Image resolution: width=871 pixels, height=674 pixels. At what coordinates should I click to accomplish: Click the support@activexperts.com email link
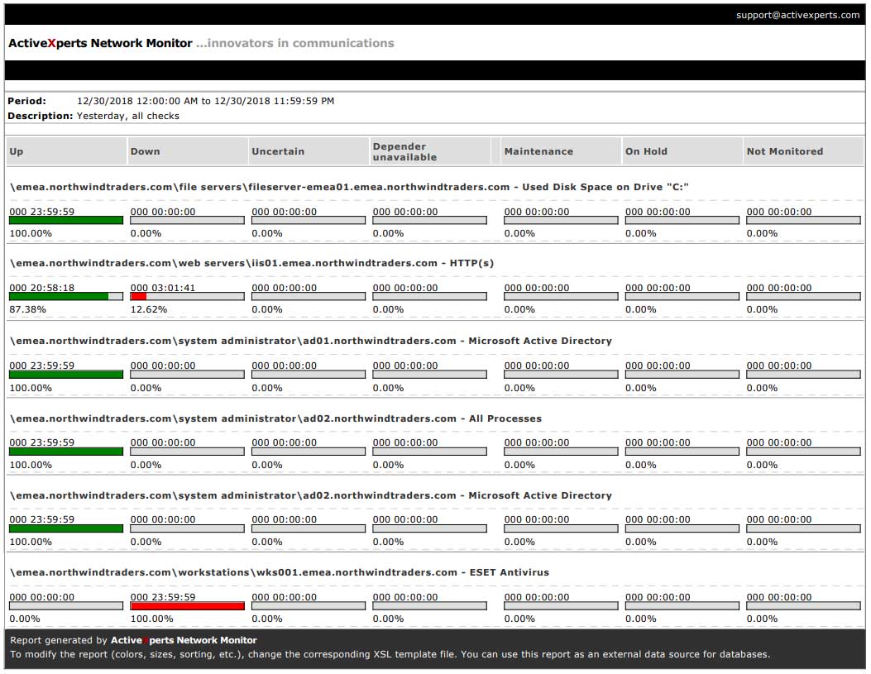(797, 15)
